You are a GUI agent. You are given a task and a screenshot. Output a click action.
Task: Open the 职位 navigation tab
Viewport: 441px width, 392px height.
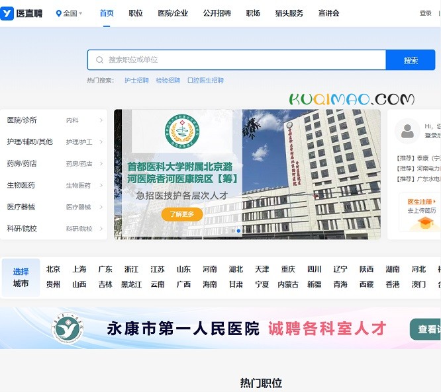click(136, 13)
